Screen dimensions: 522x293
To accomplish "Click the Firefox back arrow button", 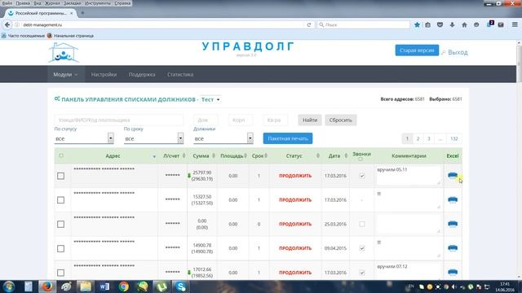I will click(7, 25).
